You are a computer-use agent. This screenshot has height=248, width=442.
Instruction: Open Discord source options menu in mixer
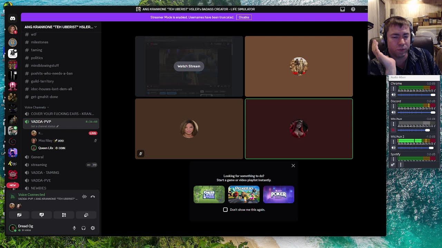pyautogui.click(x=393, y=107)
